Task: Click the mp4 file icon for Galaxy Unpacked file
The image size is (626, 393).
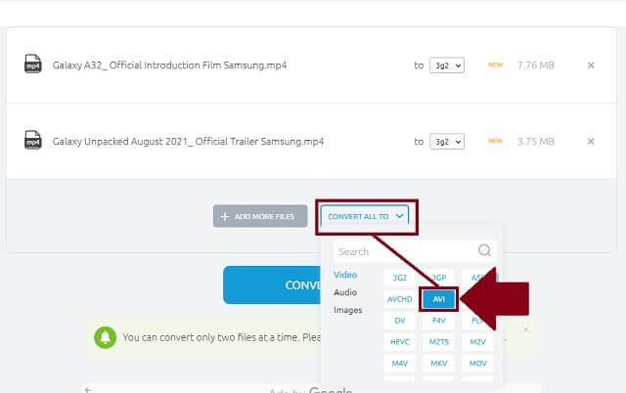Action: click(32, 140)
